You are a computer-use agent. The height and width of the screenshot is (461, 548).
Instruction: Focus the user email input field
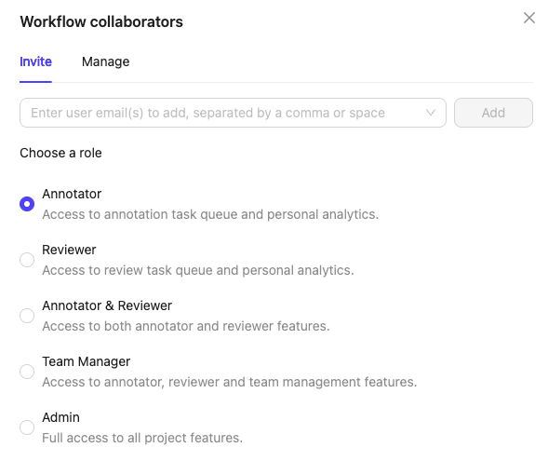(233, 113)
